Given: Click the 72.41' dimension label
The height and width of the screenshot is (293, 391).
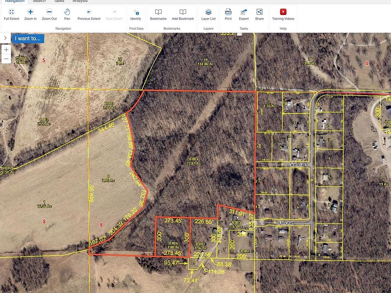Looking at the screenshot, I should coord(191,280).
